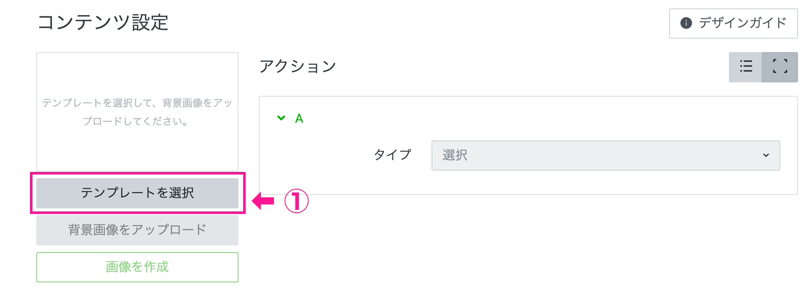Select the green A action label
This screenshot has width=809, height=295.
click(299, 119)
